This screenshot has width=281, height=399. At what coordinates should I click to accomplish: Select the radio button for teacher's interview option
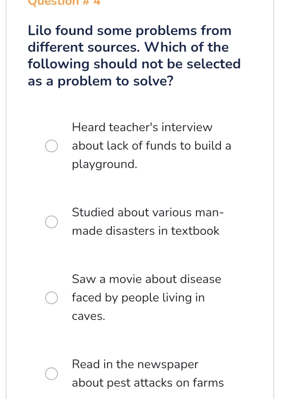tap(51, 146)
